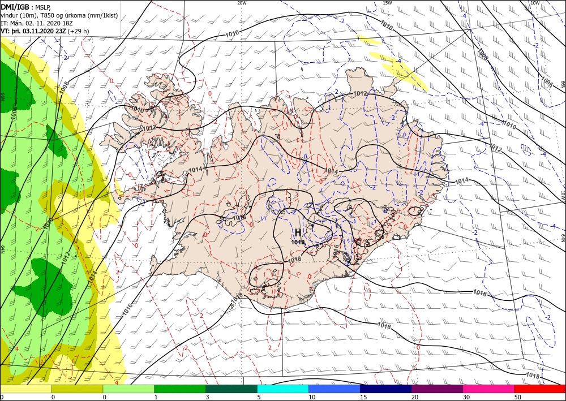Click the H high-pressure marker

pyautogui.click(x=298, y=232)
